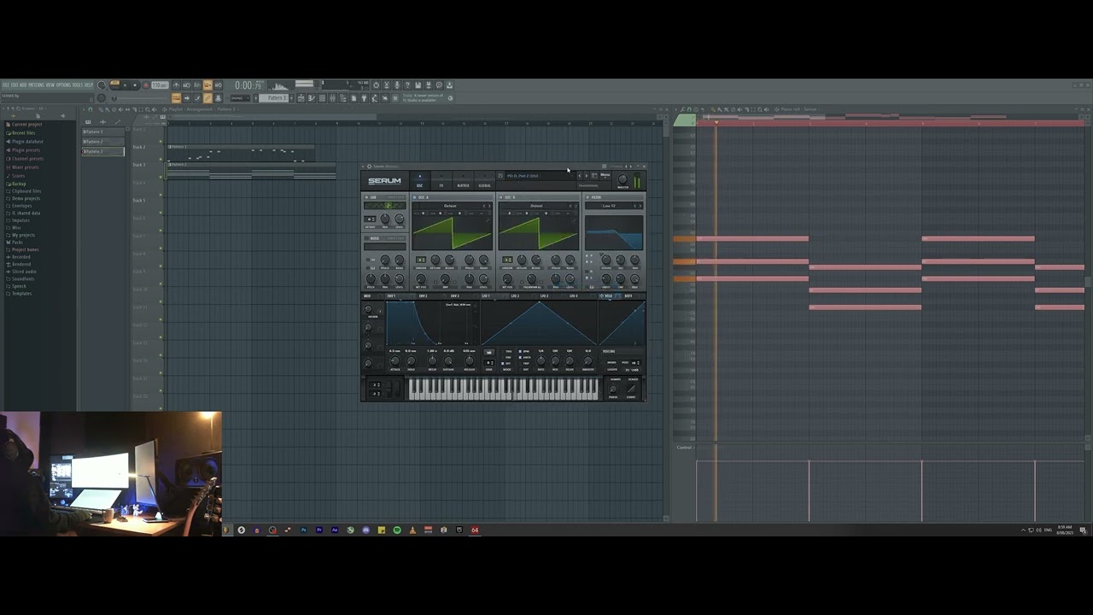Switch to Serum OSC tab

[419, 181]
